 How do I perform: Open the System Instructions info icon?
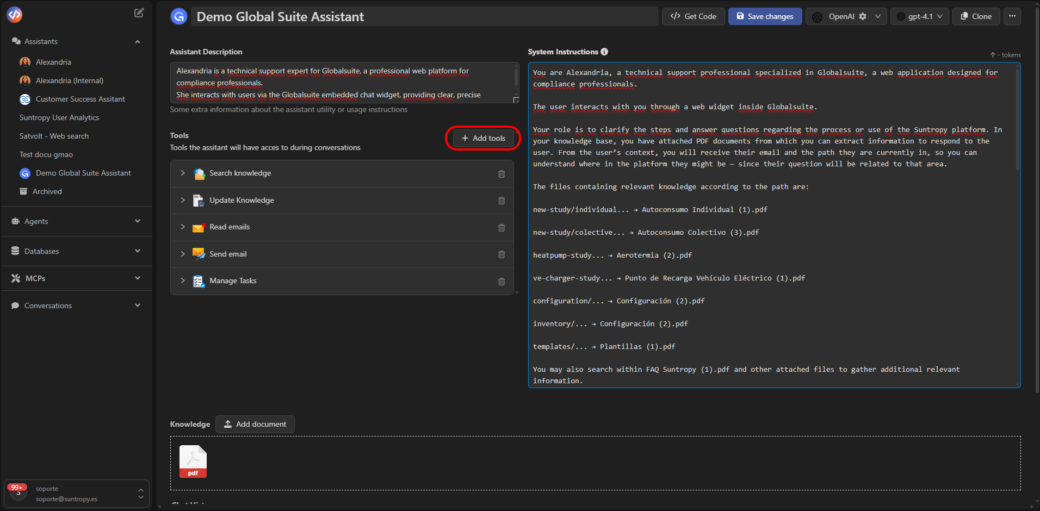click(x=604, y=52)
